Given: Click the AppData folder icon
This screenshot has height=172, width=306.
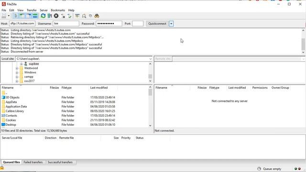Looking at the screenshot, I should 3,102.
